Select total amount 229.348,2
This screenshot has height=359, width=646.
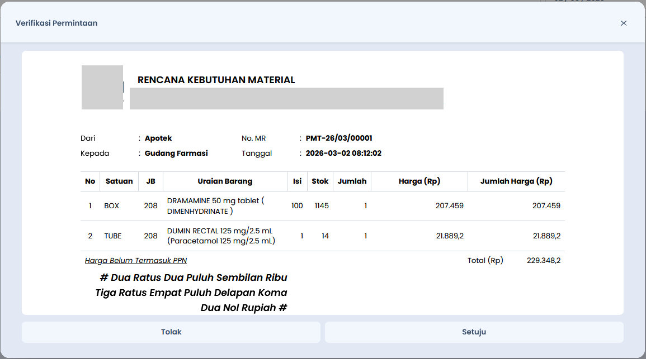click(544, 261)
